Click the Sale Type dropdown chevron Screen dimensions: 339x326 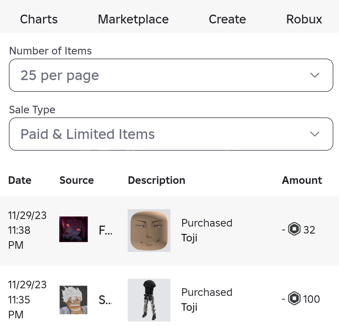pyautogui.click(x=314, y=134)
